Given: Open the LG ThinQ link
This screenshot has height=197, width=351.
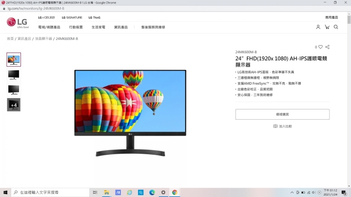Looking at the screenshot, I should pyautogui.click(x=94, y=18).
